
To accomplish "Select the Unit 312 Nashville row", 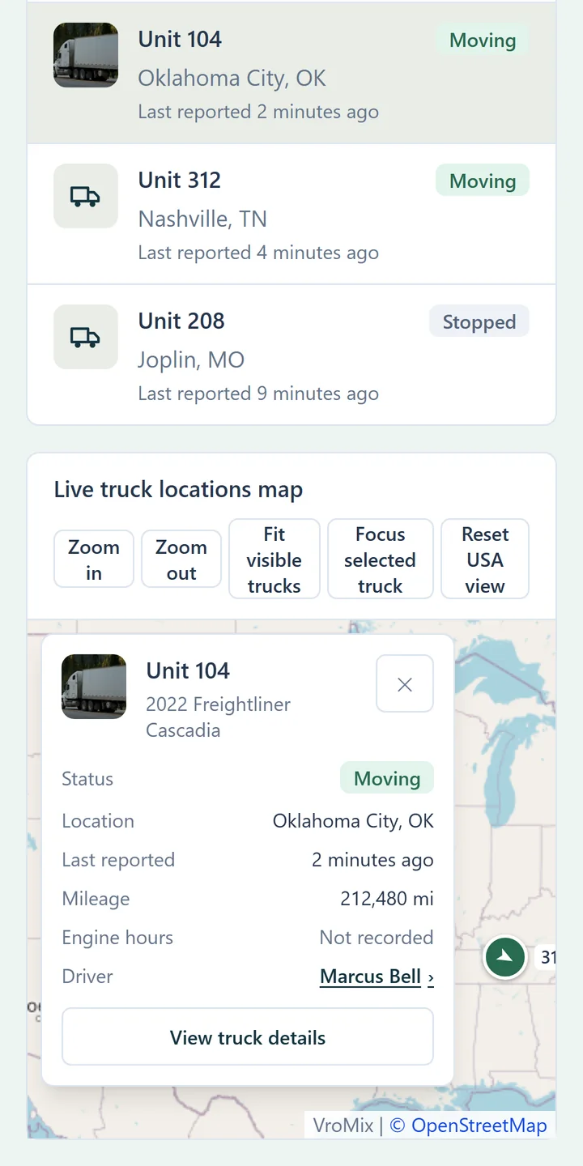I will pos(291,215).
